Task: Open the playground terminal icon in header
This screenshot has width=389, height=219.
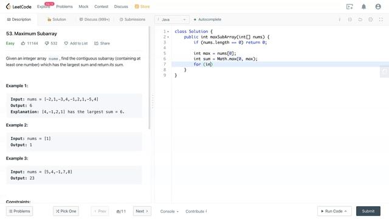Action: [349, 7]
